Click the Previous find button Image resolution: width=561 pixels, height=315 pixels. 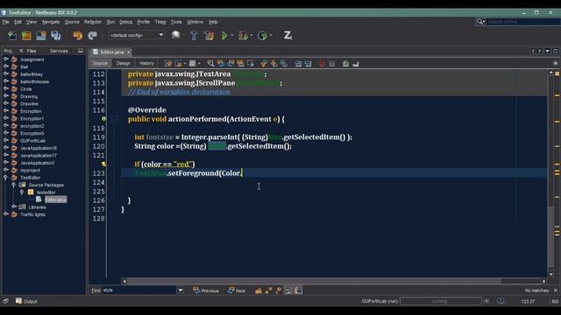click(x=206, y=290)
